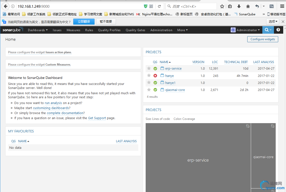The image size is (286, 192).
Task: Open the bookmarks list icon
Action: (x=230, y=6)
